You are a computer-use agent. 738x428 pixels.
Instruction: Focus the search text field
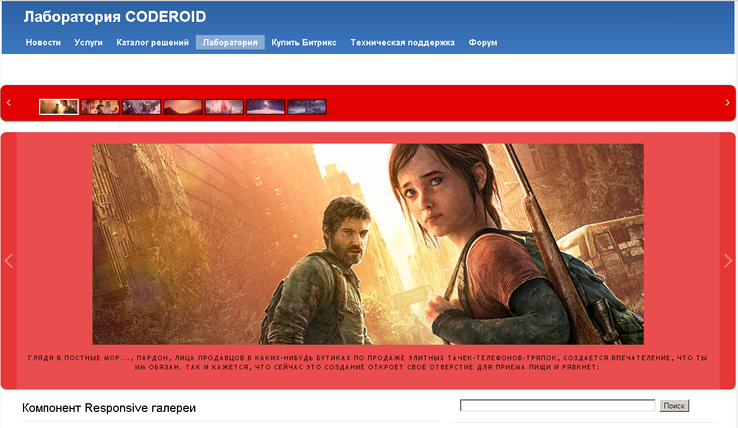point(557,406)
